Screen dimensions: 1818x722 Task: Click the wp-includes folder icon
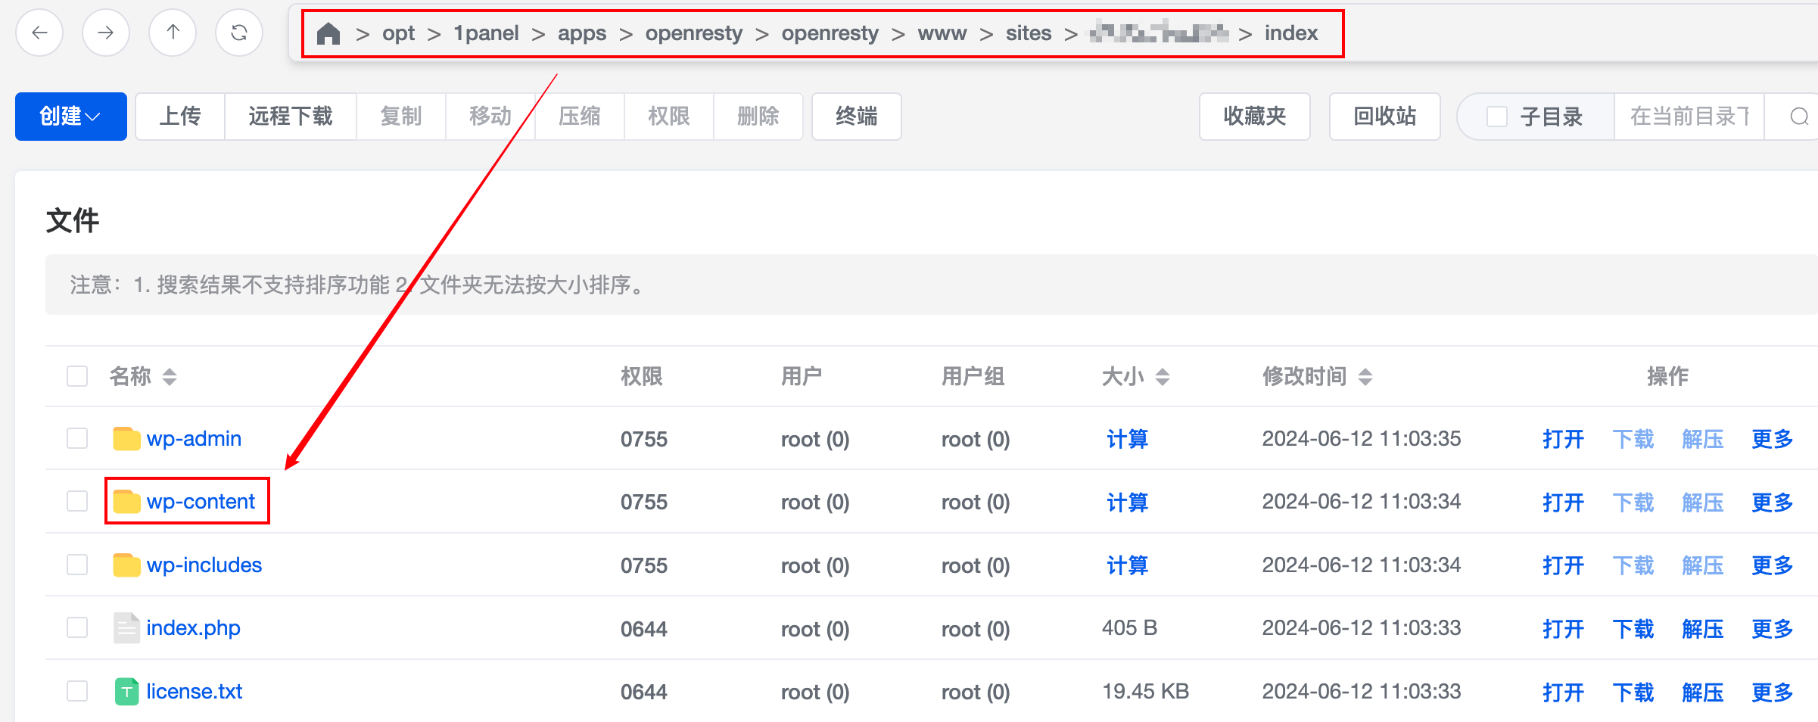pos(126,565)
